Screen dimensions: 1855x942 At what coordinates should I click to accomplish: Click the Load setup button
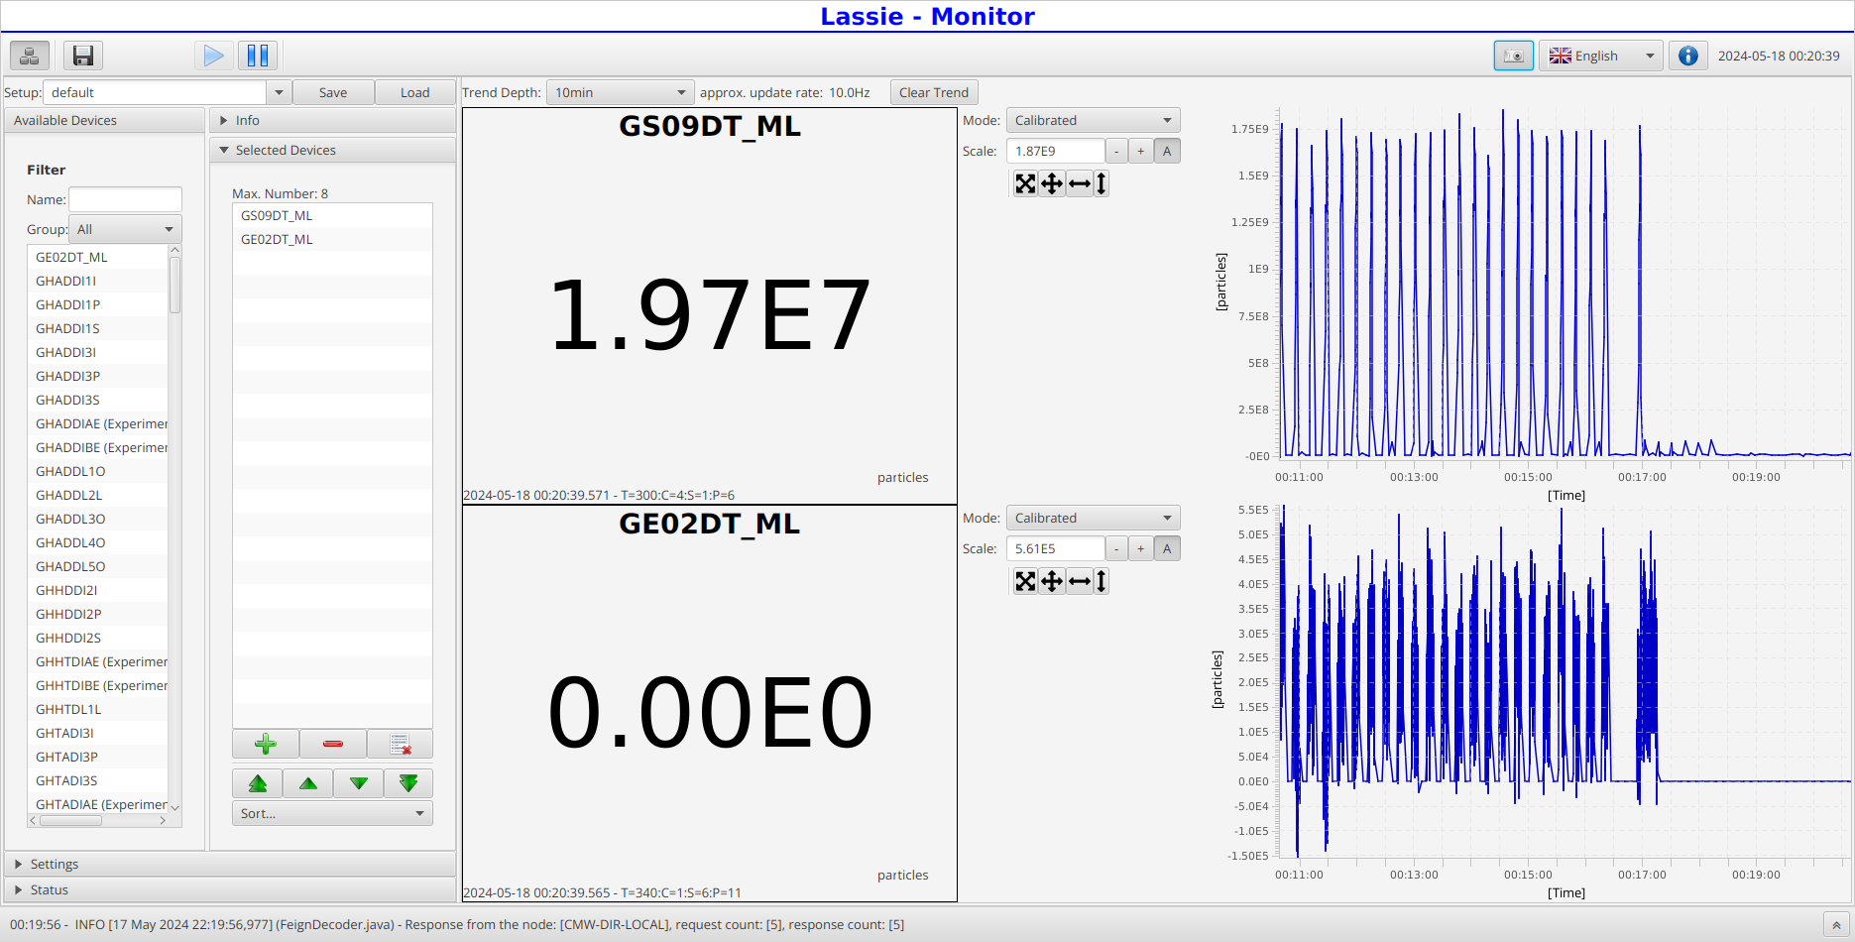[x=414, y=92]
